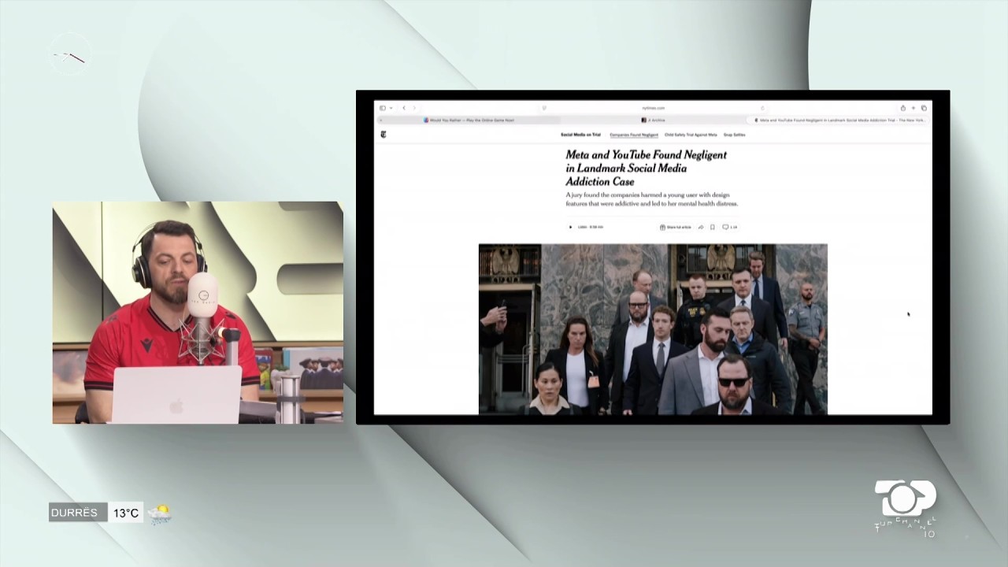
Task: Click the host's webcam video panel
Action: tap(198, 313)
